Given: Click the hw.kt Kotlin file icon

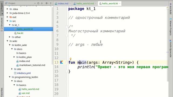Looking at the screenshot, I should [x=15, y=33].
